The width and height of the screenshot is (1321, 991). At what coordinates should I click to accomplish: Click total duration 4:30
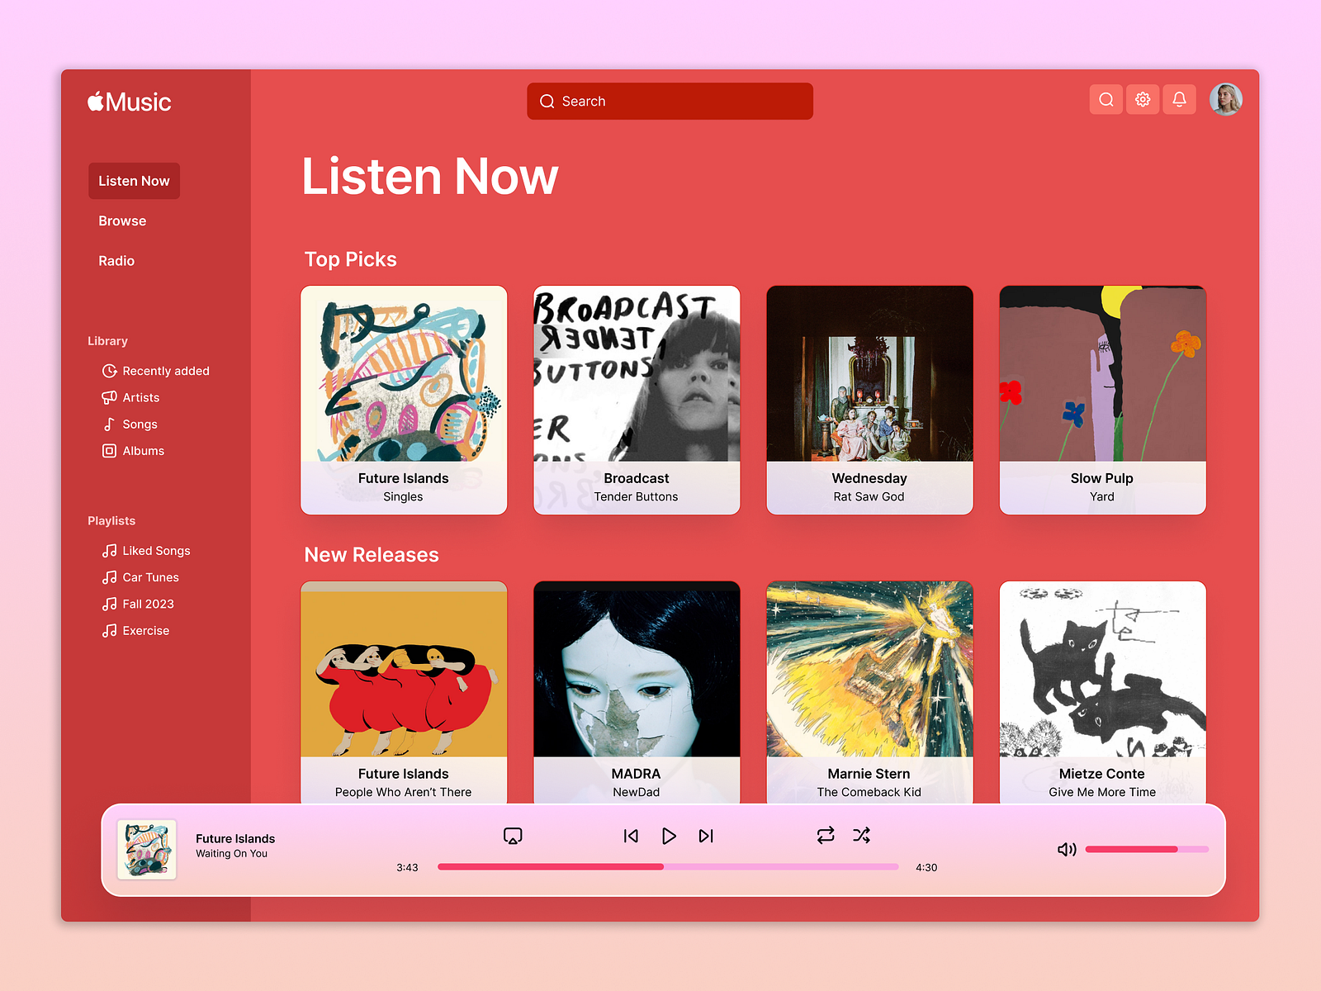(x=926, y=867)
